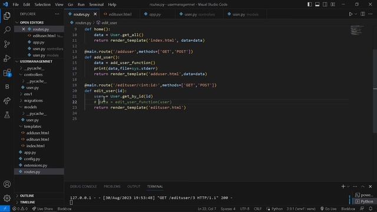The image size is (377, 212).
Task: Open extensions.py in file tree
Action: (35, 165)
